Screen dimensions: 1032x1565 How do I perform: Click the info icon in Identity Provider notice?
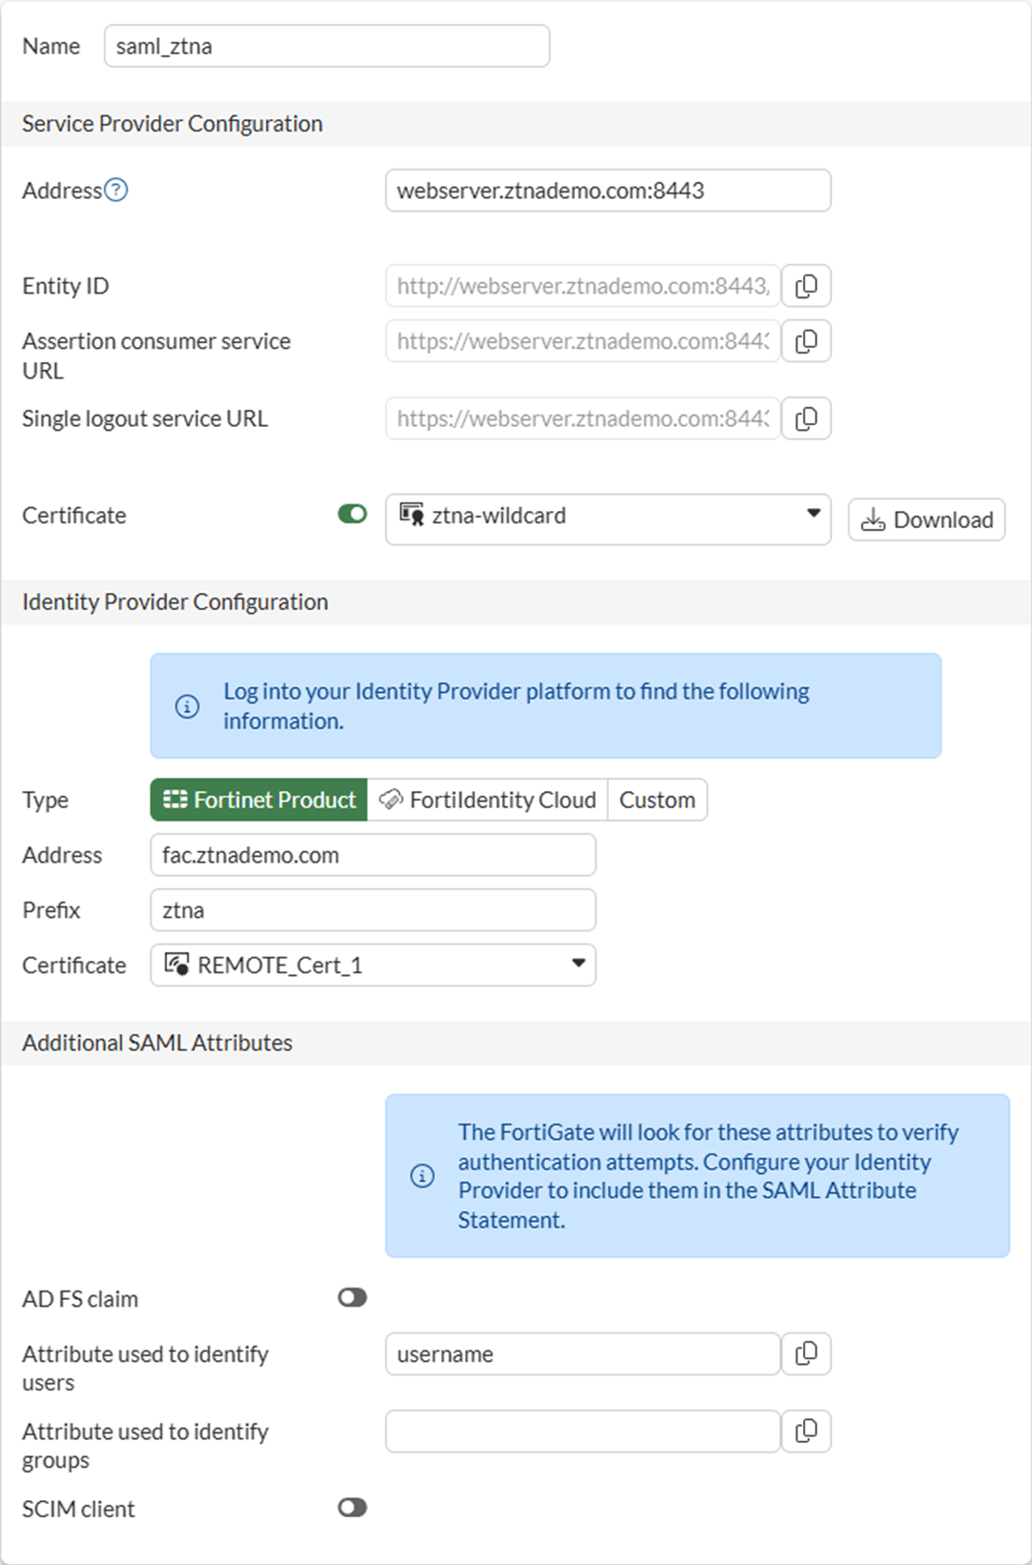[188, 706]
